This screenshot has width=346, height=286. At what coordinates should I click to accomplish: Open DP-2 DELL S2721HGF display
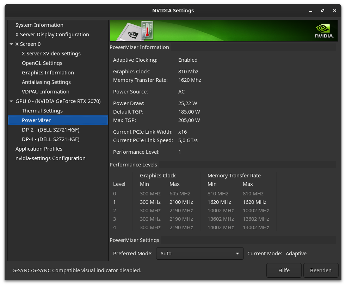(x=50, y=130)
